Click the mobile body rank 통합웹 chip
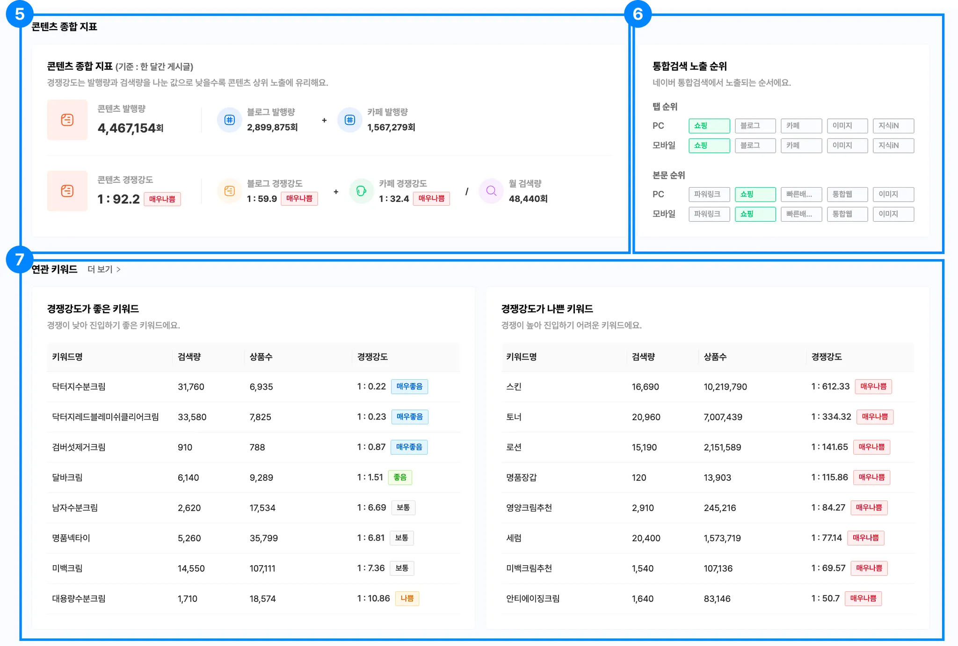958x646 pixels. coord(847,214)
